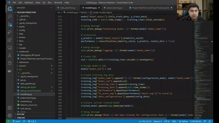219x123 pixels.
Task: Open the Help menu
Action: [67, 2]
